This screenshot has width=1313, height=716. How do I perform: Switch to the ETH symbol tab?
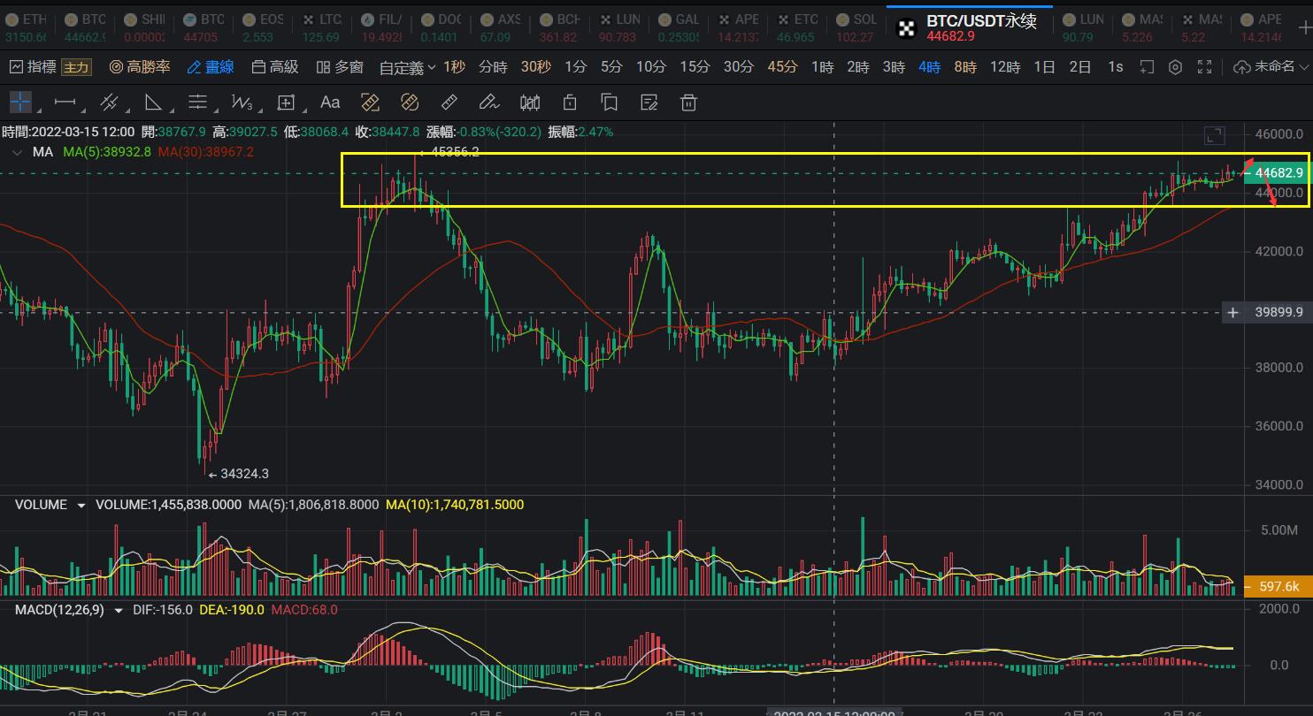pyautogui.click(x=26, y=27)
